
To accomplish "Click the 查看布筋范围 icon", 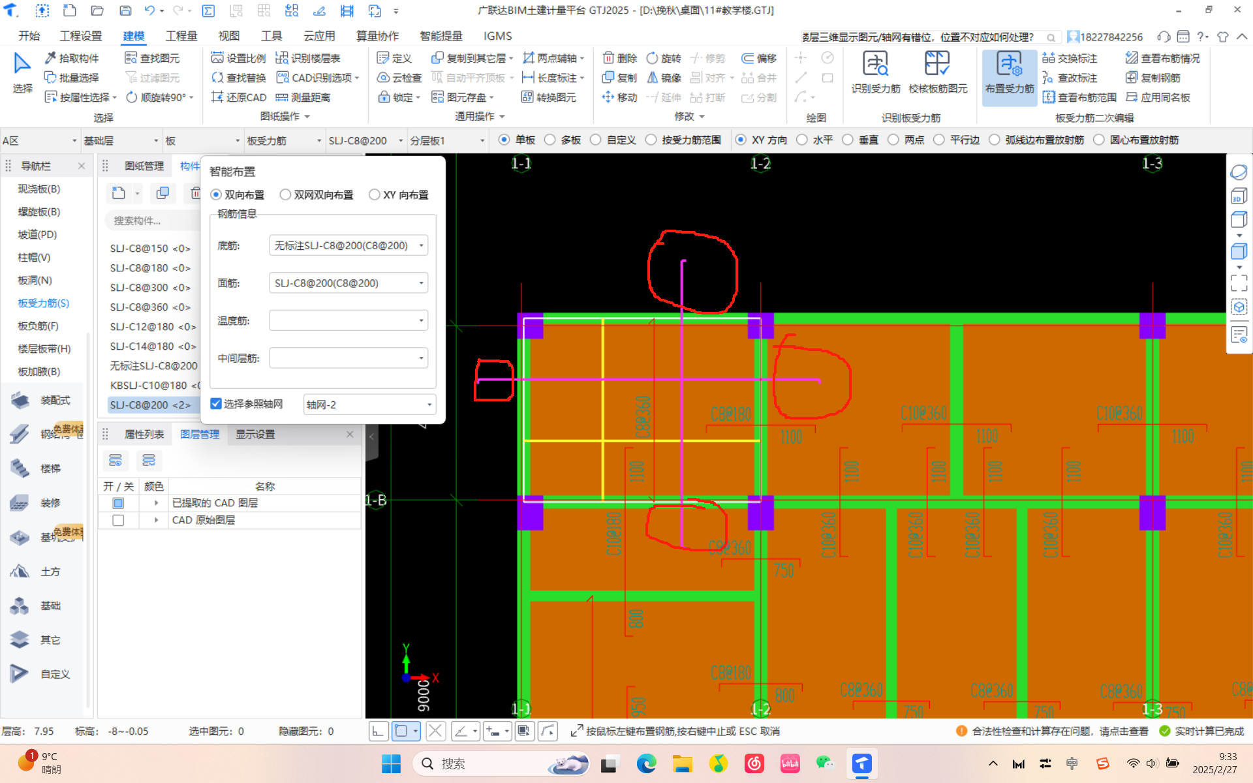I will (1049, 98).
